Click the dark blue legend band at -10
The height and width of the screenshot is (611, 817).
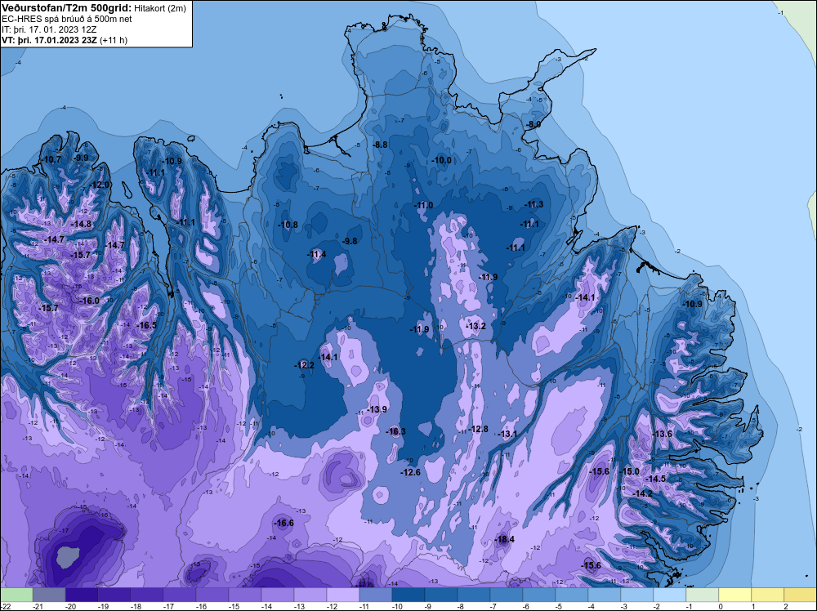tap(408, 595)
